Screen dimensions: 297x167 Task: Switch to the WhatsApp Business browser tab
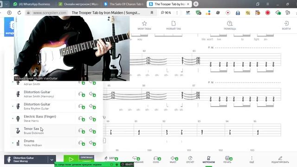click(x=32, y=4)
